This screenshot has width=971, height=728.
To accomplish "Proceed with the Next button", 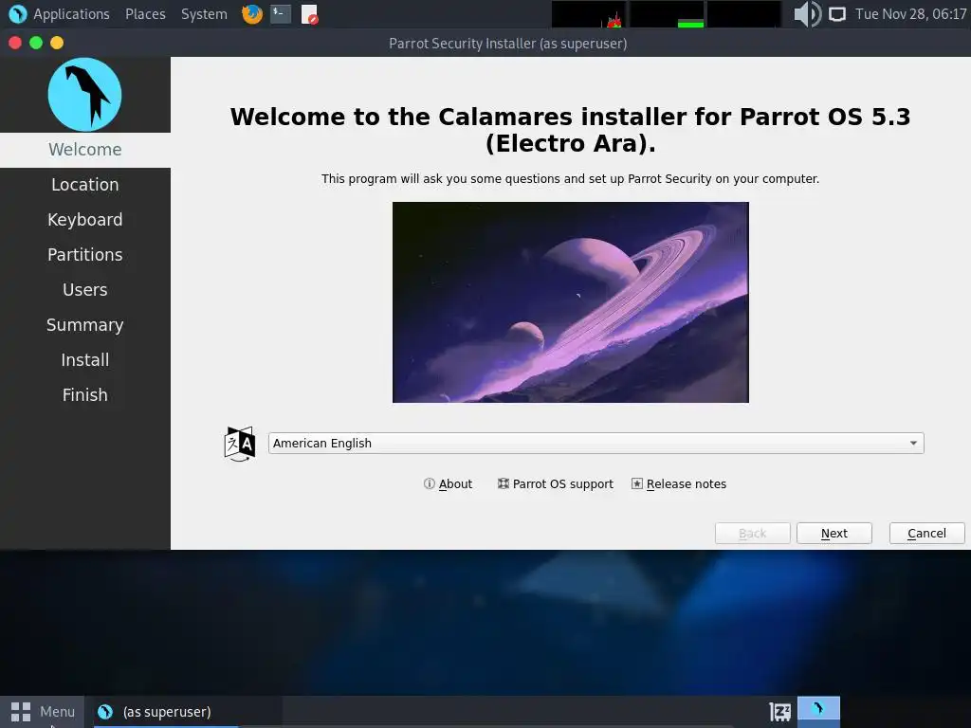I will [834, 533].
